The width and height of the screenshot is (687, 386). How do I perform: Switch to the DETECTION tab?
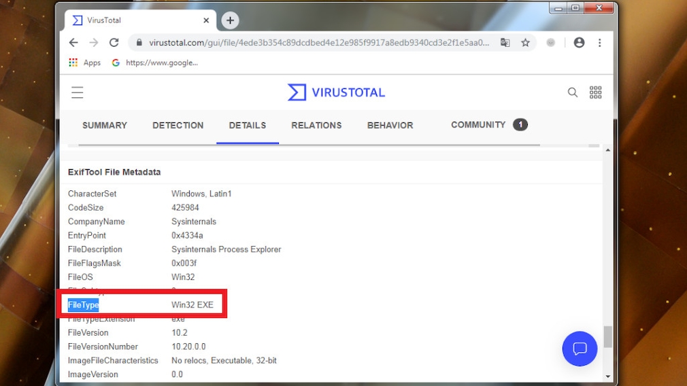pos(178,126)
